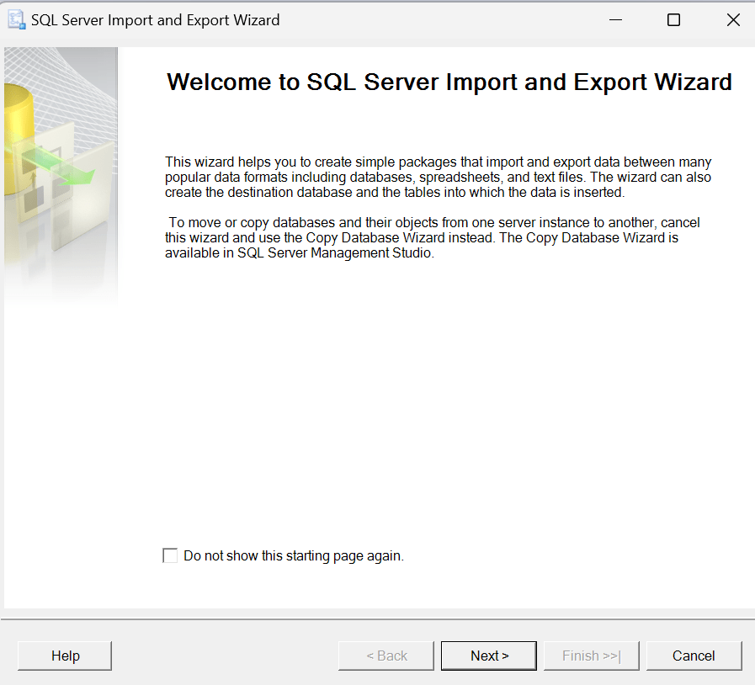
Task: Click the 'Welcome to SQL Server Import and Export Wizard' heading
Action: click(449, 82)
